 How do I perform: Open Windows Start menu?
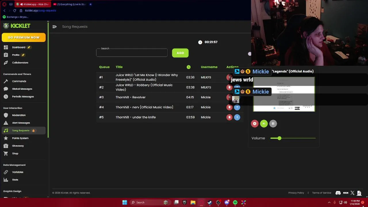(124, 202)
